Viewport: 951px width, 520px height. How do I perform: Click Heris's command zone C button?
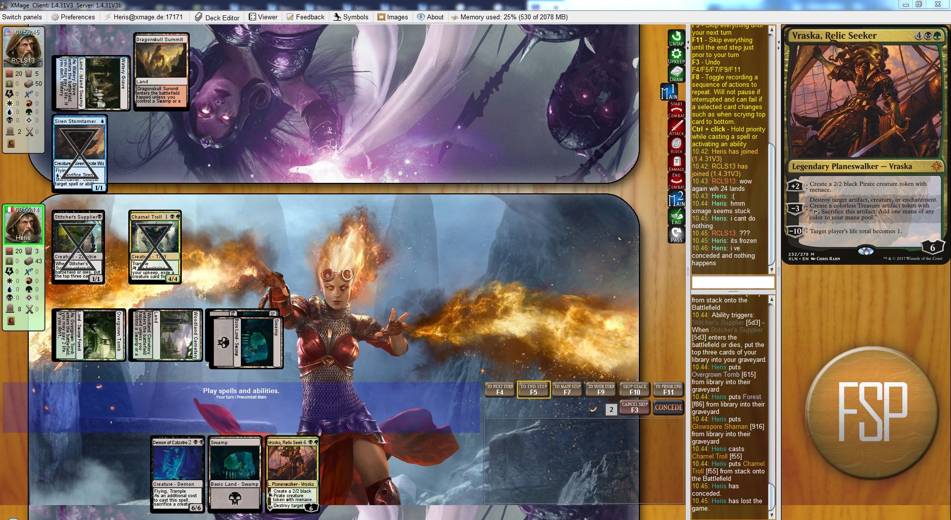11,321
